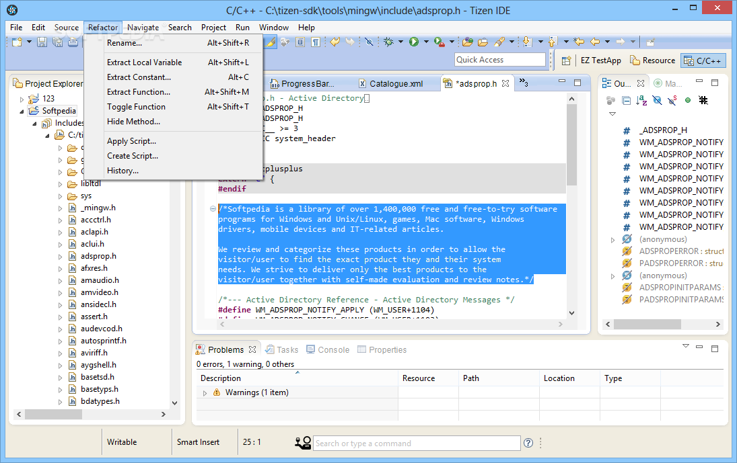This screenshot has width=737, height=463.
Task: Click the Open Perspective icon
Action: pos(567,60)
